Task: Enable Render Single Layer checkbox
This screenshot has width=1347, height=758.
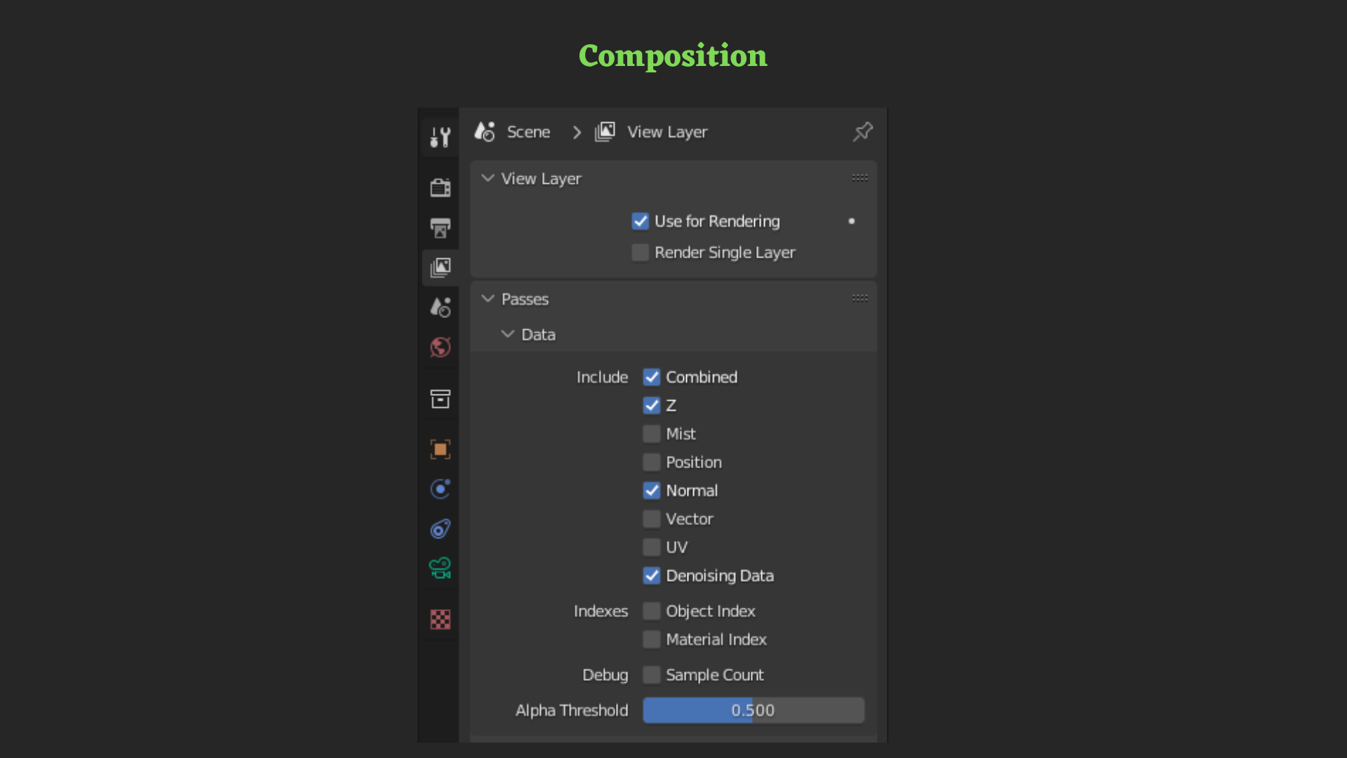Action: click(x=640, y=253)
